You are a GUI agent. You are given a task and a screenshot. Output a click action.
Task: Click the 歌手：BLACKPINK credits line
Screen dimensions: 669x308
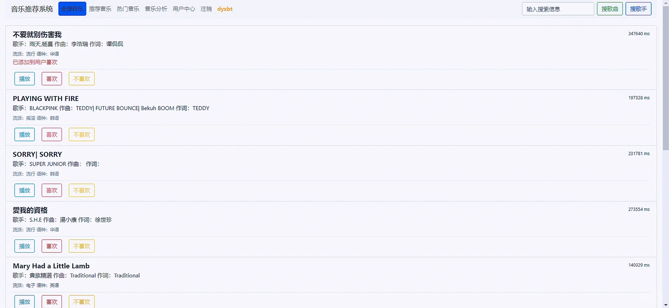pos(111,108)
